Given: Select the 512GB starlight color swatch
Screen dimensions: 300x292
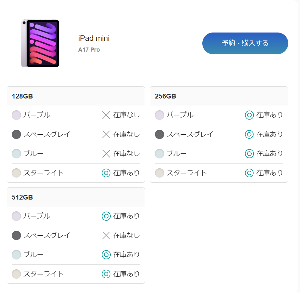Looking at the screenshot, I should pyautogui.click(x=16, y=274).
